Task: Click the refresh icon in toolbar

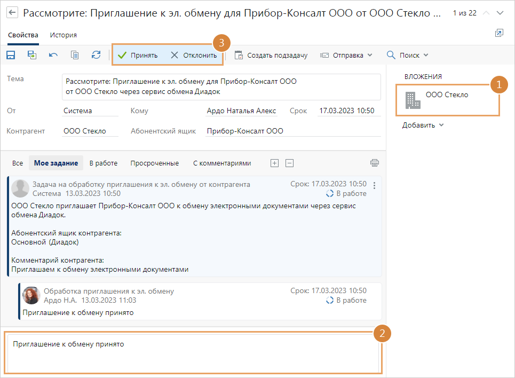Action: point(96,55)
